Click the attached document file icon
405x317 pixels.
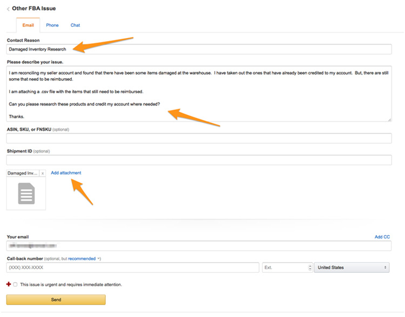pos(26,194)
